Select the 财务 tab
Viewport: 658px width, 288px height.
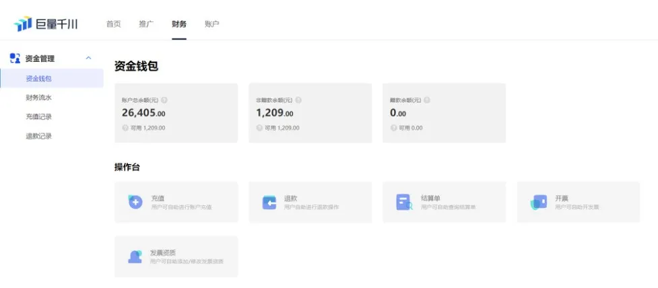[x=179, y=24]
